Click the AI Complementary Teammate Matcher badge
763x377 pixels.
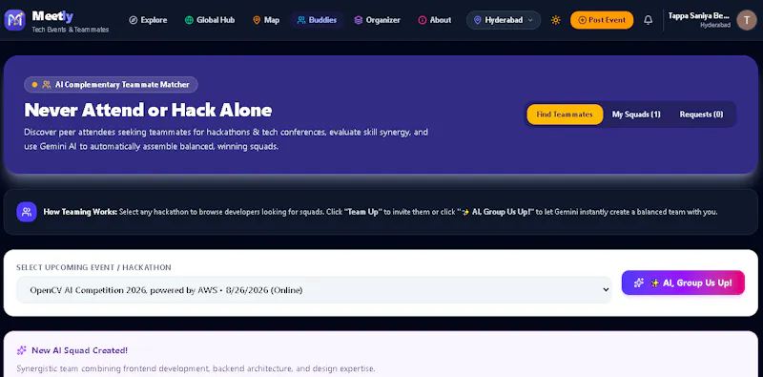(111, 84)
